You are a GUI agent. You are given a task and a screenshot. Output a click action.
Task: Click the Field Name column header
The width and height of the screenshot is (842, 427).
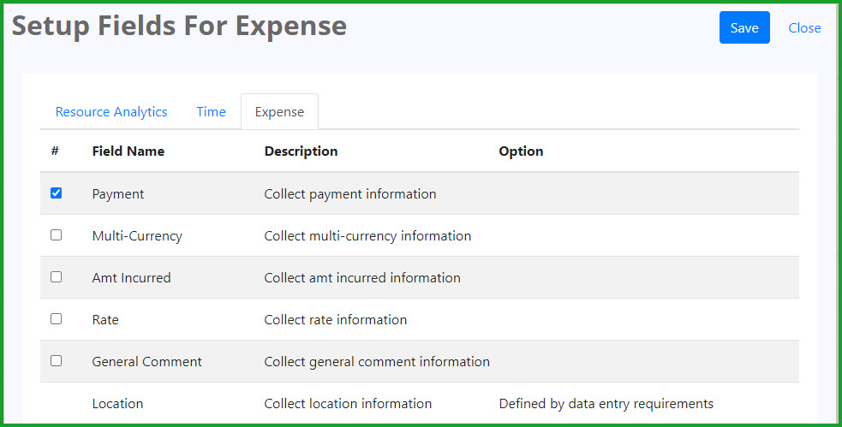pos(128,151)
